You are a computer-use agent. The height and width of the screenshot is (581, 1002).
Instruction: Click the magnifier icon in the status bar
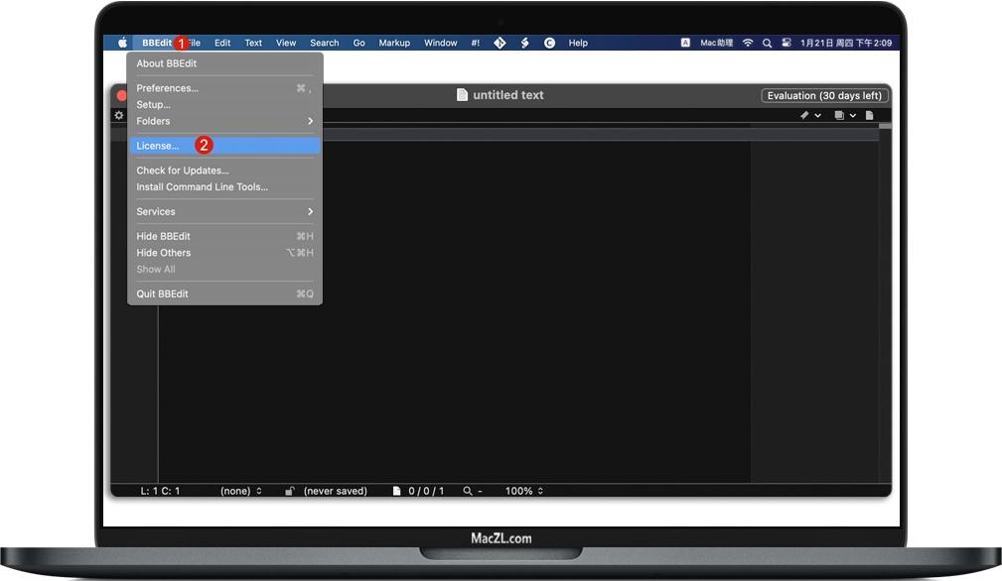[467, 490]
